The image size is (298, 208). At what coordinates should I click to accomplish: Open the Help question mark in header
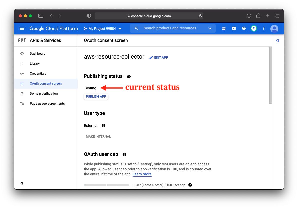point(244,28)
